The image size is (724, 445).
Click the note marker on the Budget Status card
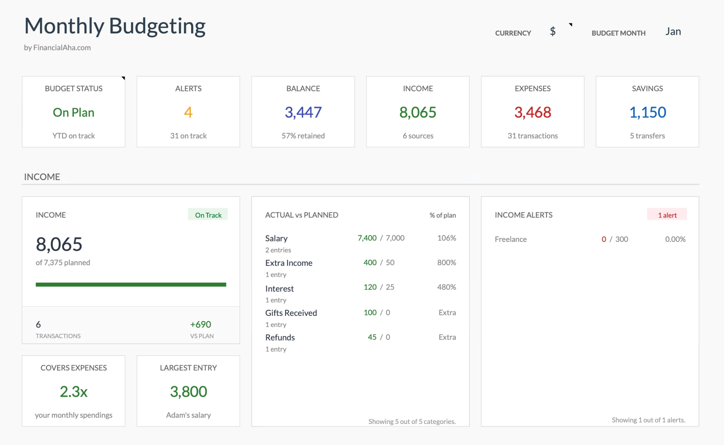click(x=123, y=78)
